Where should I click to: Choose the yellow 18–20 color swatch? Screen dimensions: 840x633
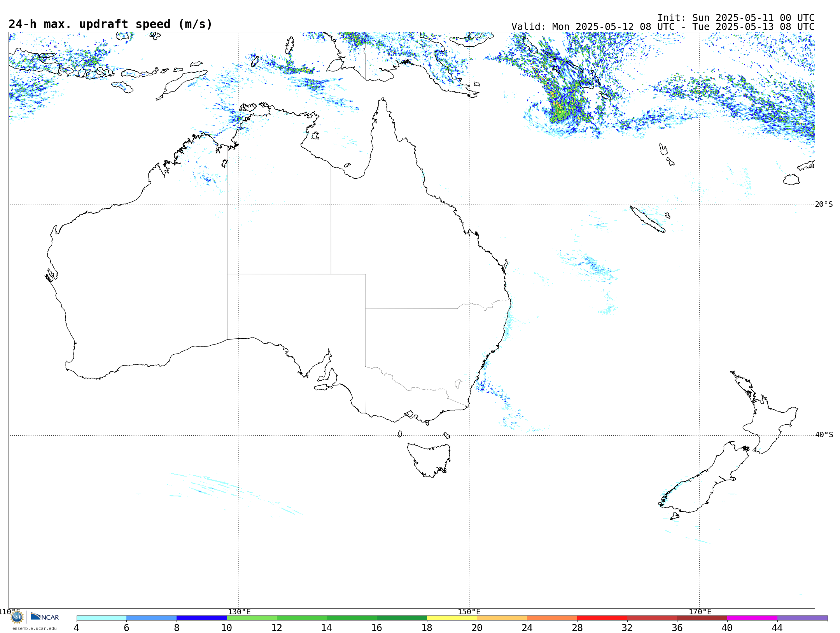pos(452,618)
